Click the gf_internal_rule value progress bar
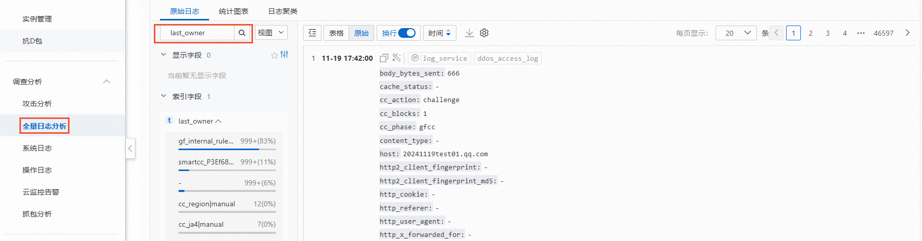This screenshot has width=922, height=241. pyautogui.click(x=227, y=149)
